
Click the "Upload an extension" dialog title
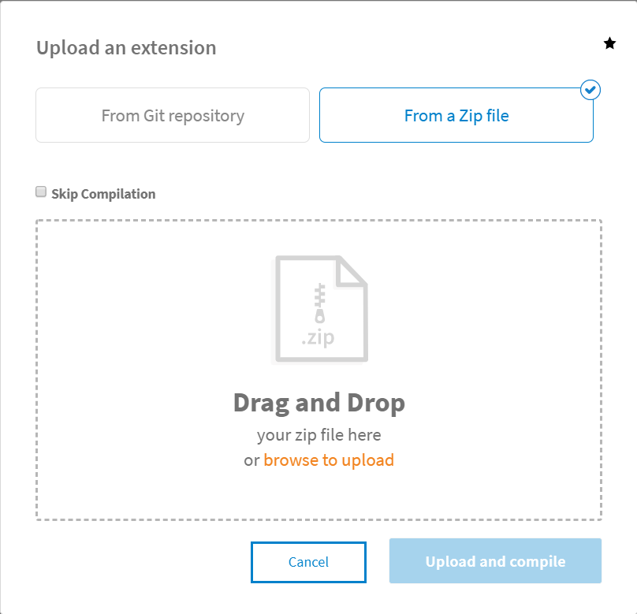point(126,47)
